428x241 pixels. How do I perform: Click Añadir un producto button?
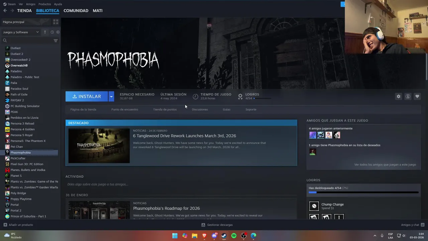(x=18, y=225)
